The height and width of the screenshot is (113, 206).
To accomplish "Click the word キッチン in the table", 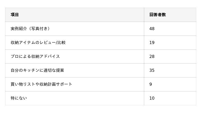I will click(31, 70).
